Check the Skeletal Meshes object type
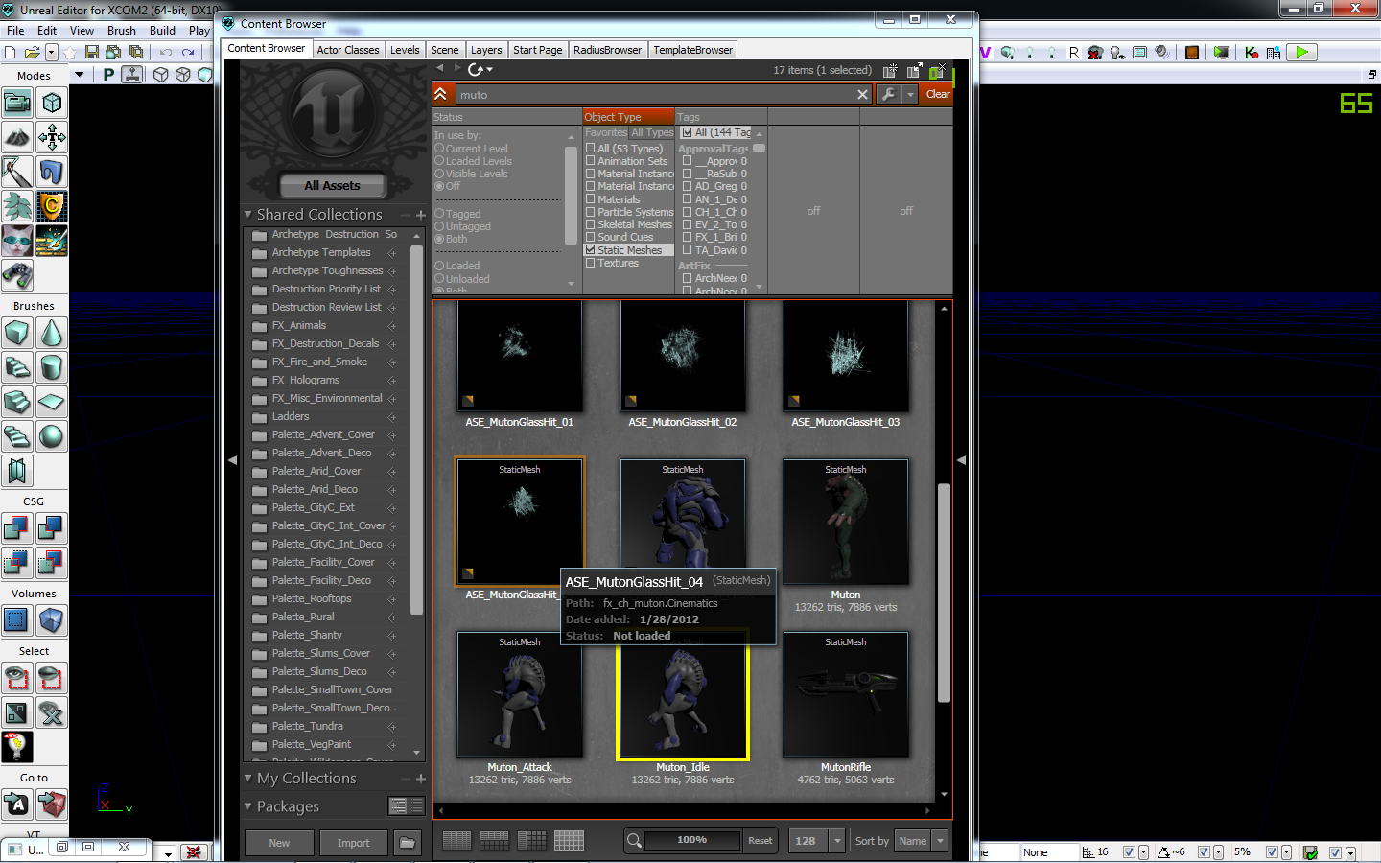 point(591,224)
